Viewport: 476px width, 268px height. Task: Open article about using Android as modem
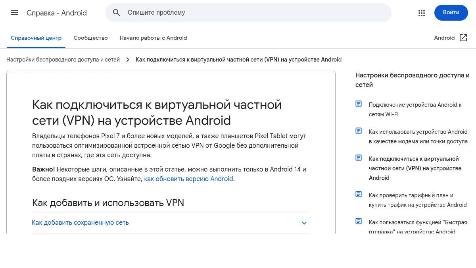[x=418, y=137]
